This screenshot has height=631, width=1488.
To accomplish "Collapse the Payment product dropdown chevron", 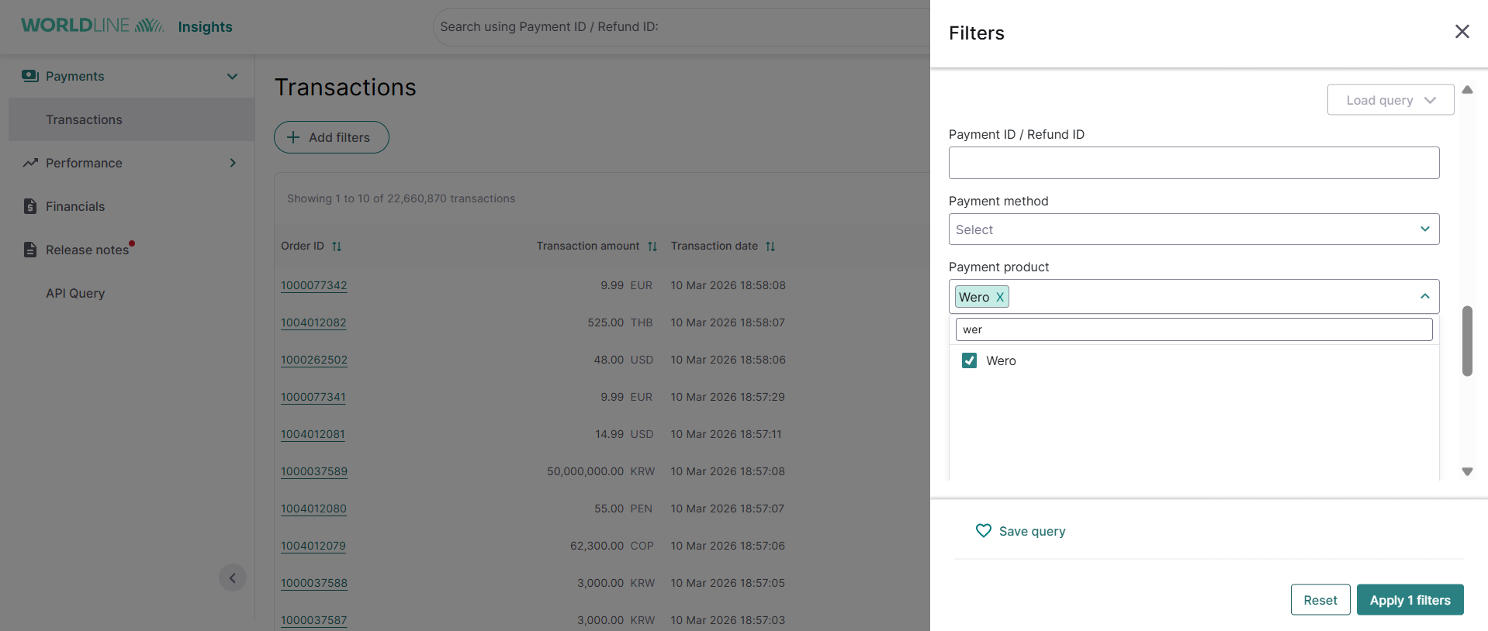I will (1424, 296).
